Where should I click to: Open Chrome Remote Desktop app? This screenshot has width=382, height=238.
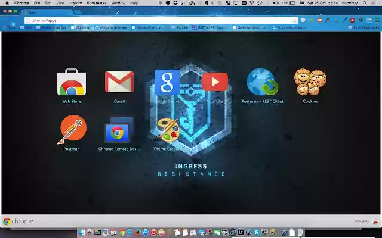pyautogui.click(x=119, y=130)
